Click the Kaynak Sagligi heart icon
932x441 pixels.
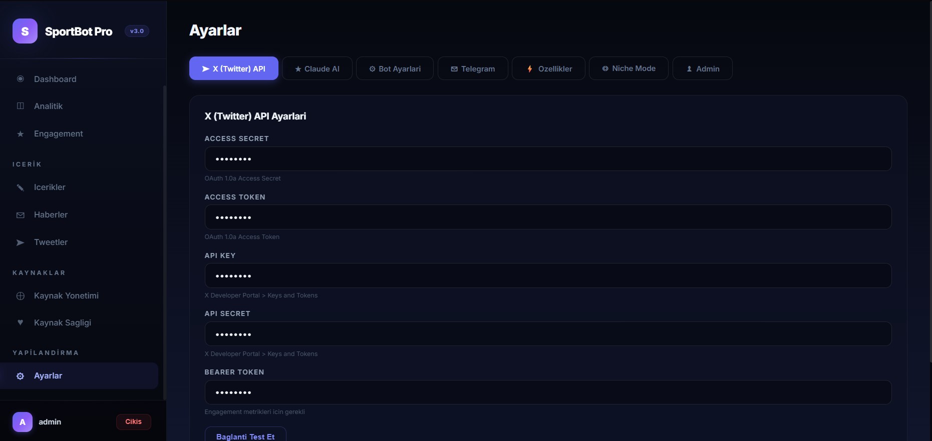point(21,322)
